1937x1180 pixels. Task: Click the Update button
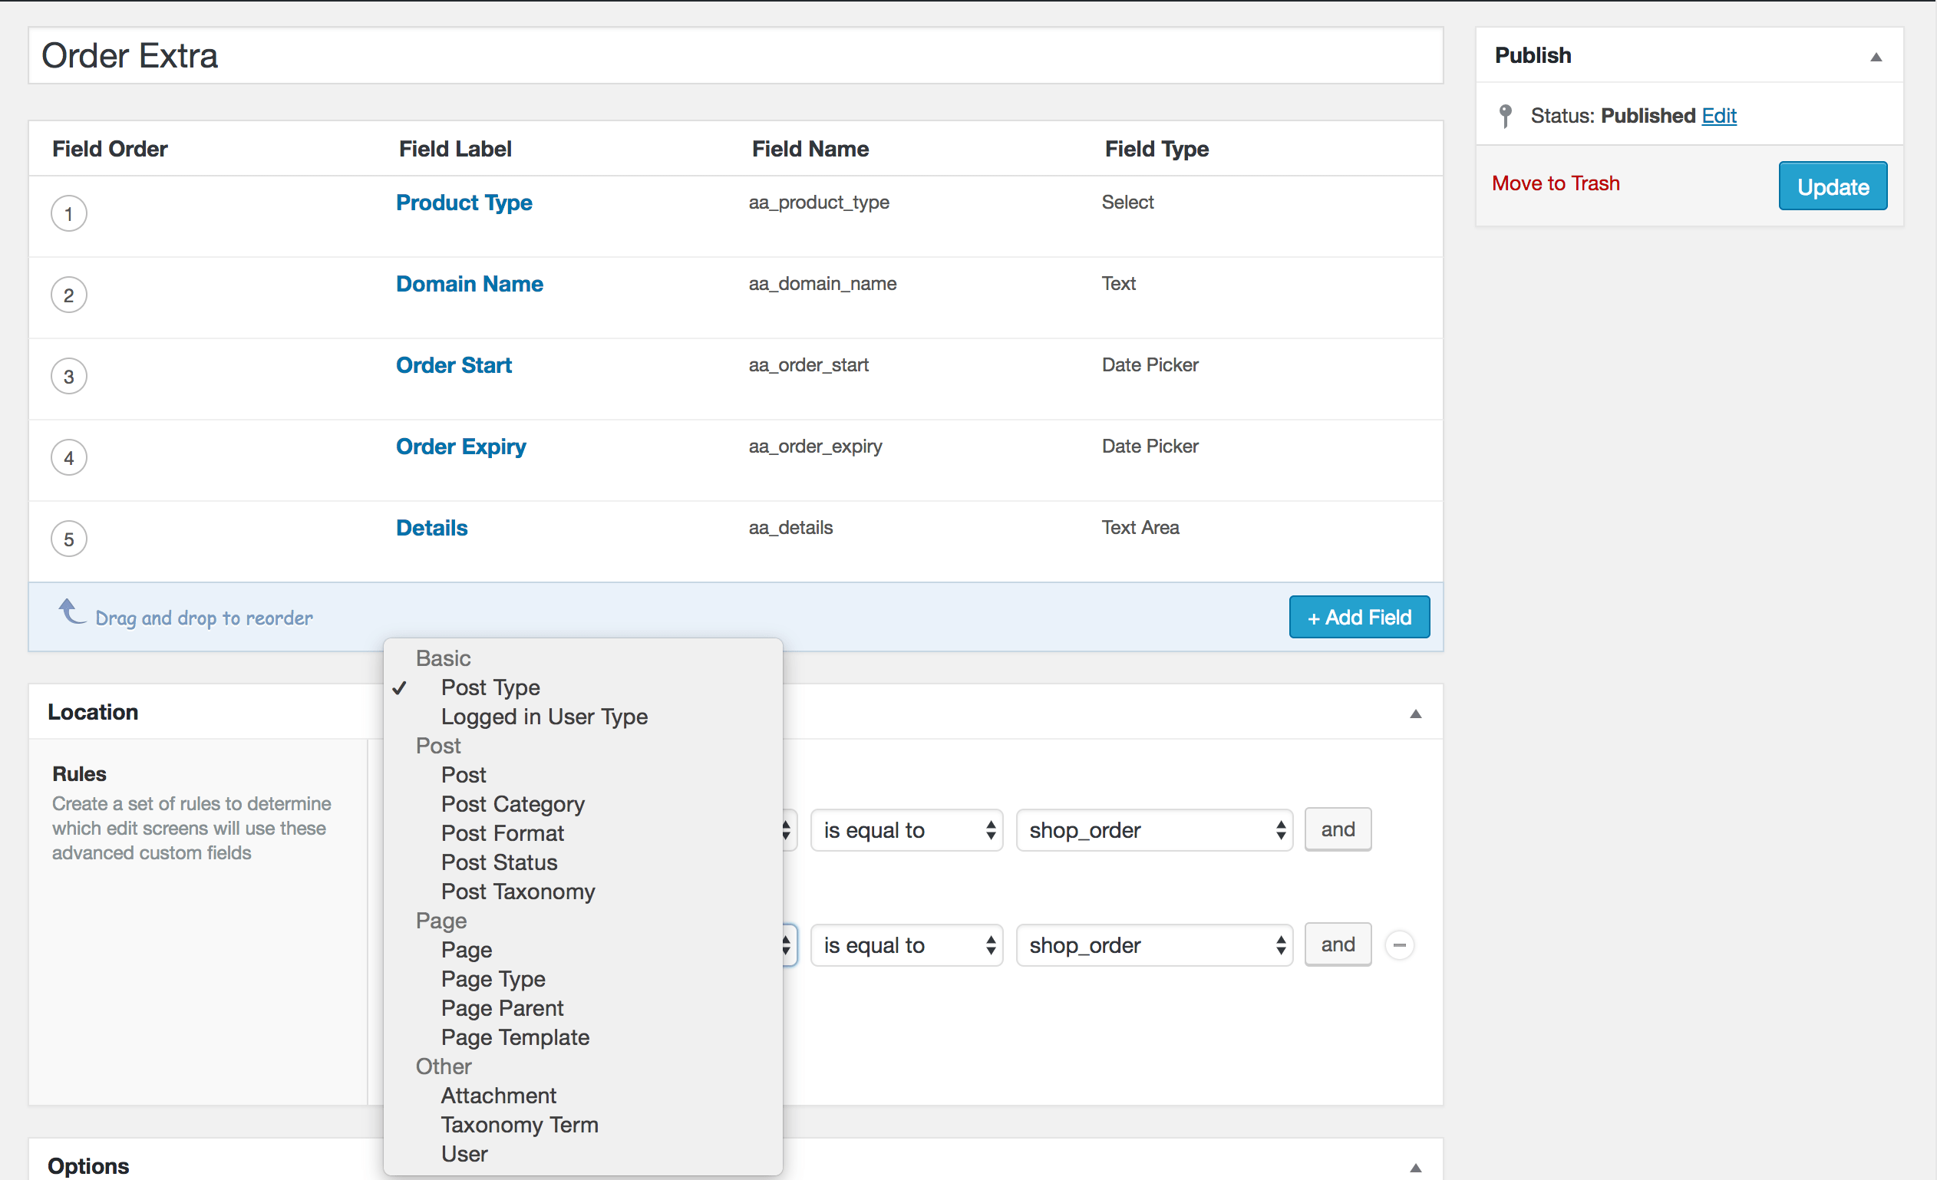[x=1833, y=186]
